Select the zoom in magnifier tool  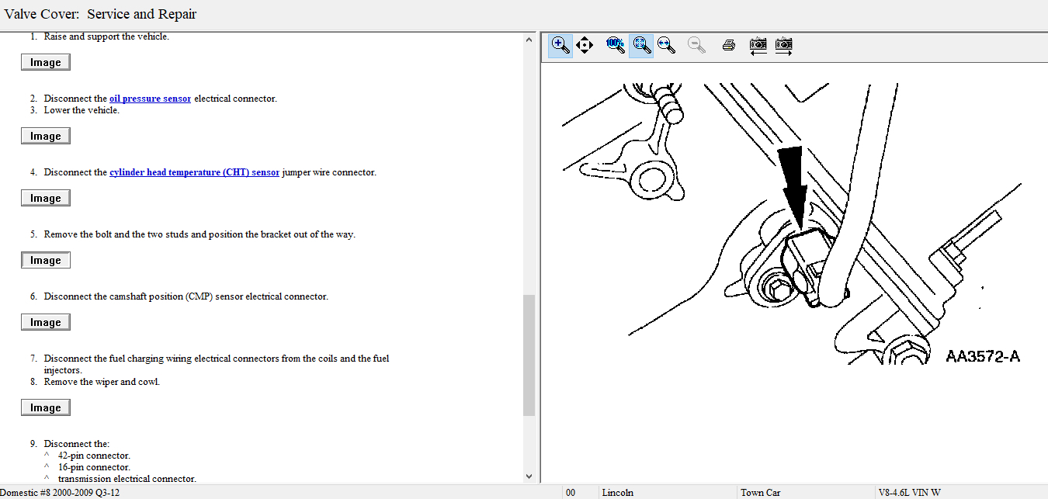(x=560, y=45)
